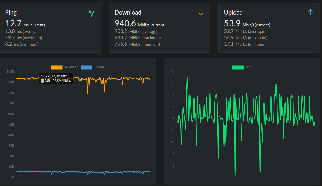
Task: Click the 8 label on ping chart axis
Action: (x=174, y=177)
